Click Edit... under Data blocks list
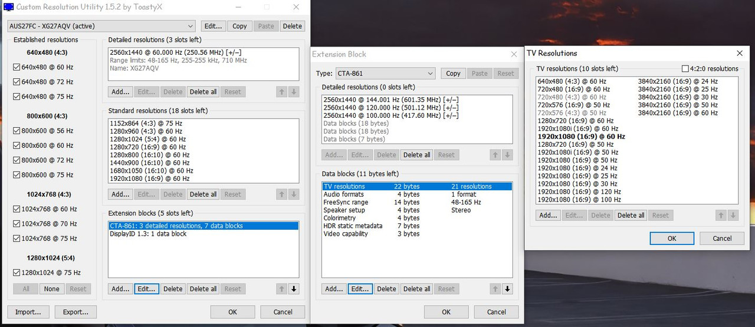This screenshot has height=327, width=755. [360, 289]
